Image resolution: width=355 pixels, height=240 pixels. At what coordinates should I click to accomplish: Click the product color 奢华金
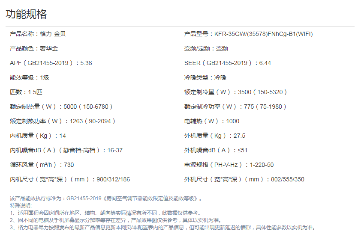tap(49, 48)
